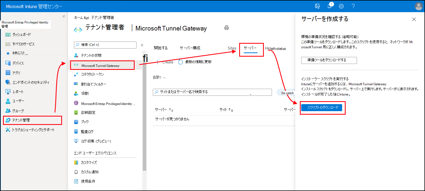Open the notifications bell
The width and height of the screenshot is (425, 191).
point(330,6)
